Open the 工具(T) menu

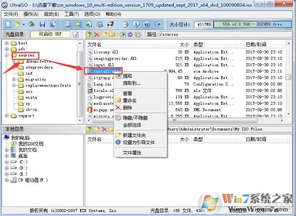point(72,14)
